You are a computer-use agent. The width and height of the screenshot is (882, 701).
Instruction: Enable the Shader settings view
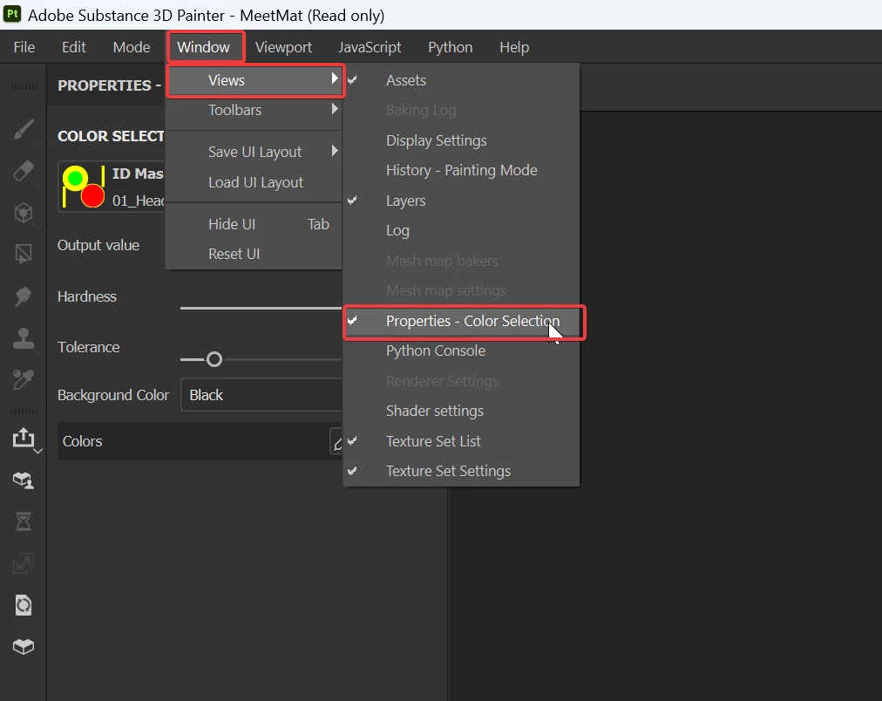pyautogui.click(x=461, y=412)
